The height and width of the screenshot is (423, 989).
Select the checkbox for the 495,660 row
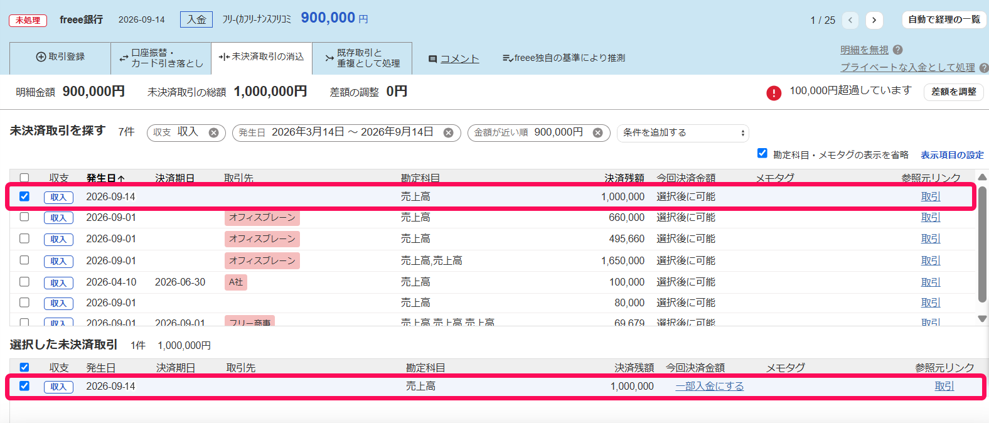pos(24,238)
